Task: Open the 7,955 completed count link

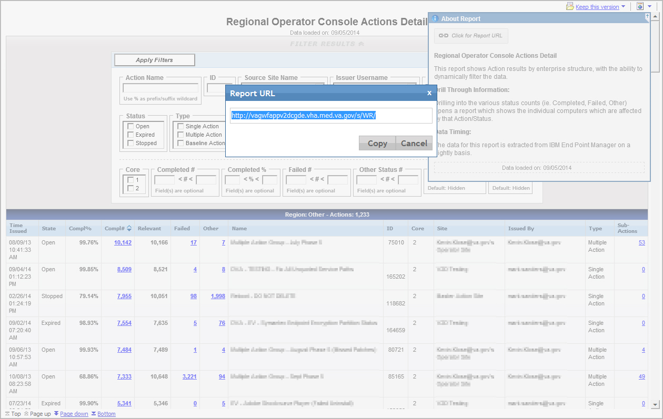Action: [124, 296]
